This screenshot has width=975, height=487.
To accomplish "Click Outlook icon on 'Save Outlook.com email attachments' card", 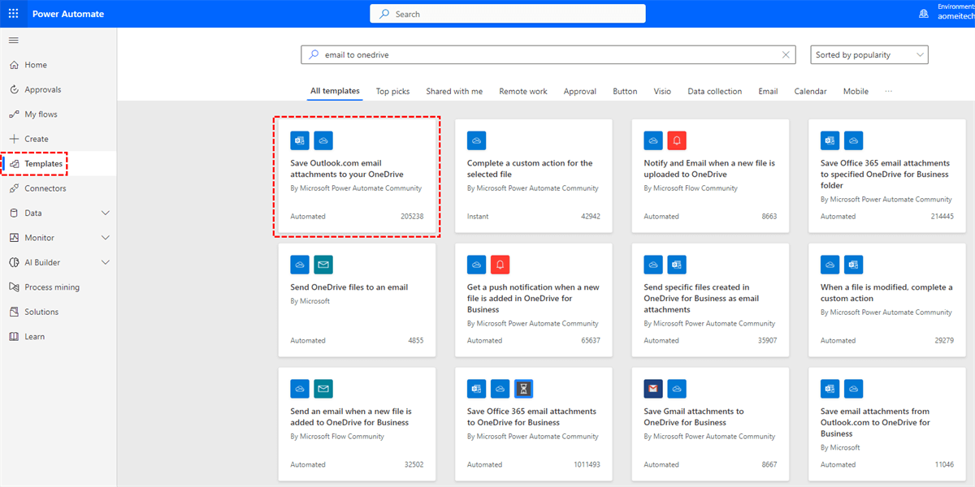I will coord(300,140).
